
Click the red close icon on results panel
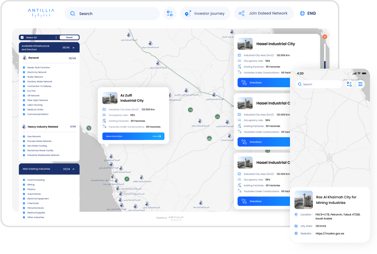[325, 37]
